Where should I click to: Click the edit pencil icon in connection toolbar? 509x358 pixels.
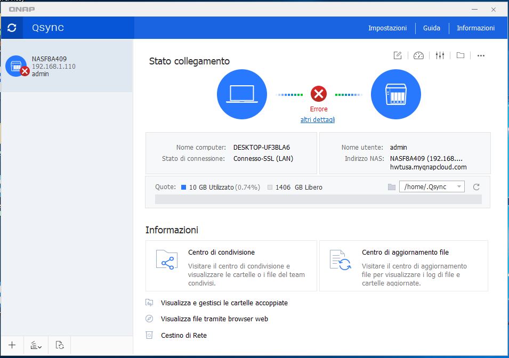pos(398,55)
